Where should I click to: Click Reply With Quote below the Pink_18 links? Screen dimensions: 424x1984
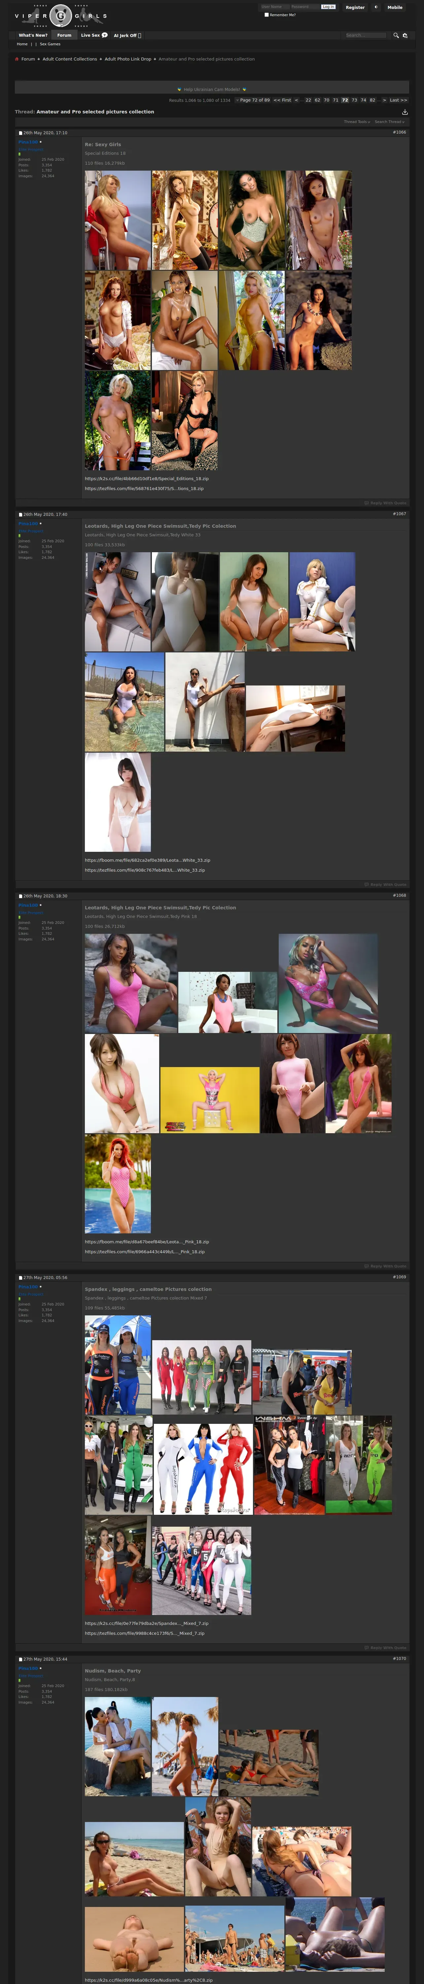pyautogui.click(x=385, y=1266)
